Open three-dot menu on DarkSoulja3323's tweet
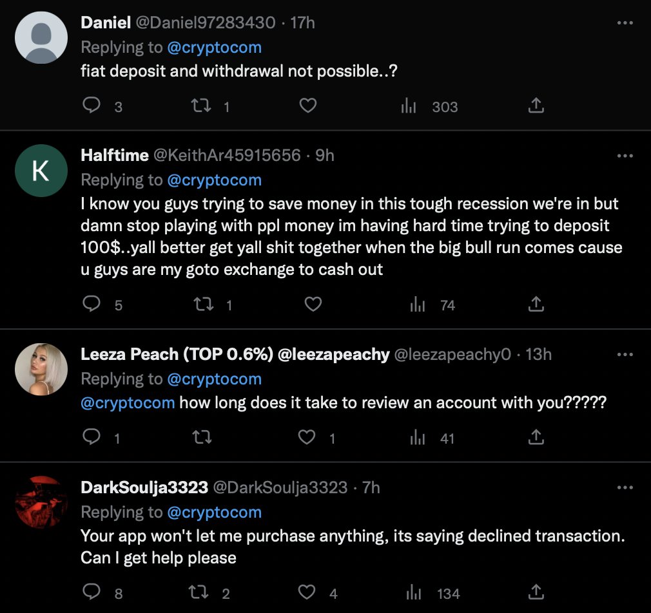Viewport: 651px width, 613px height. (625, 487)
